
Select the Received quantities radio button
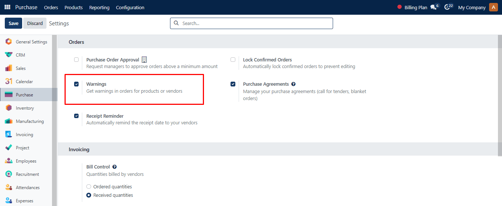tap(89, 195)
